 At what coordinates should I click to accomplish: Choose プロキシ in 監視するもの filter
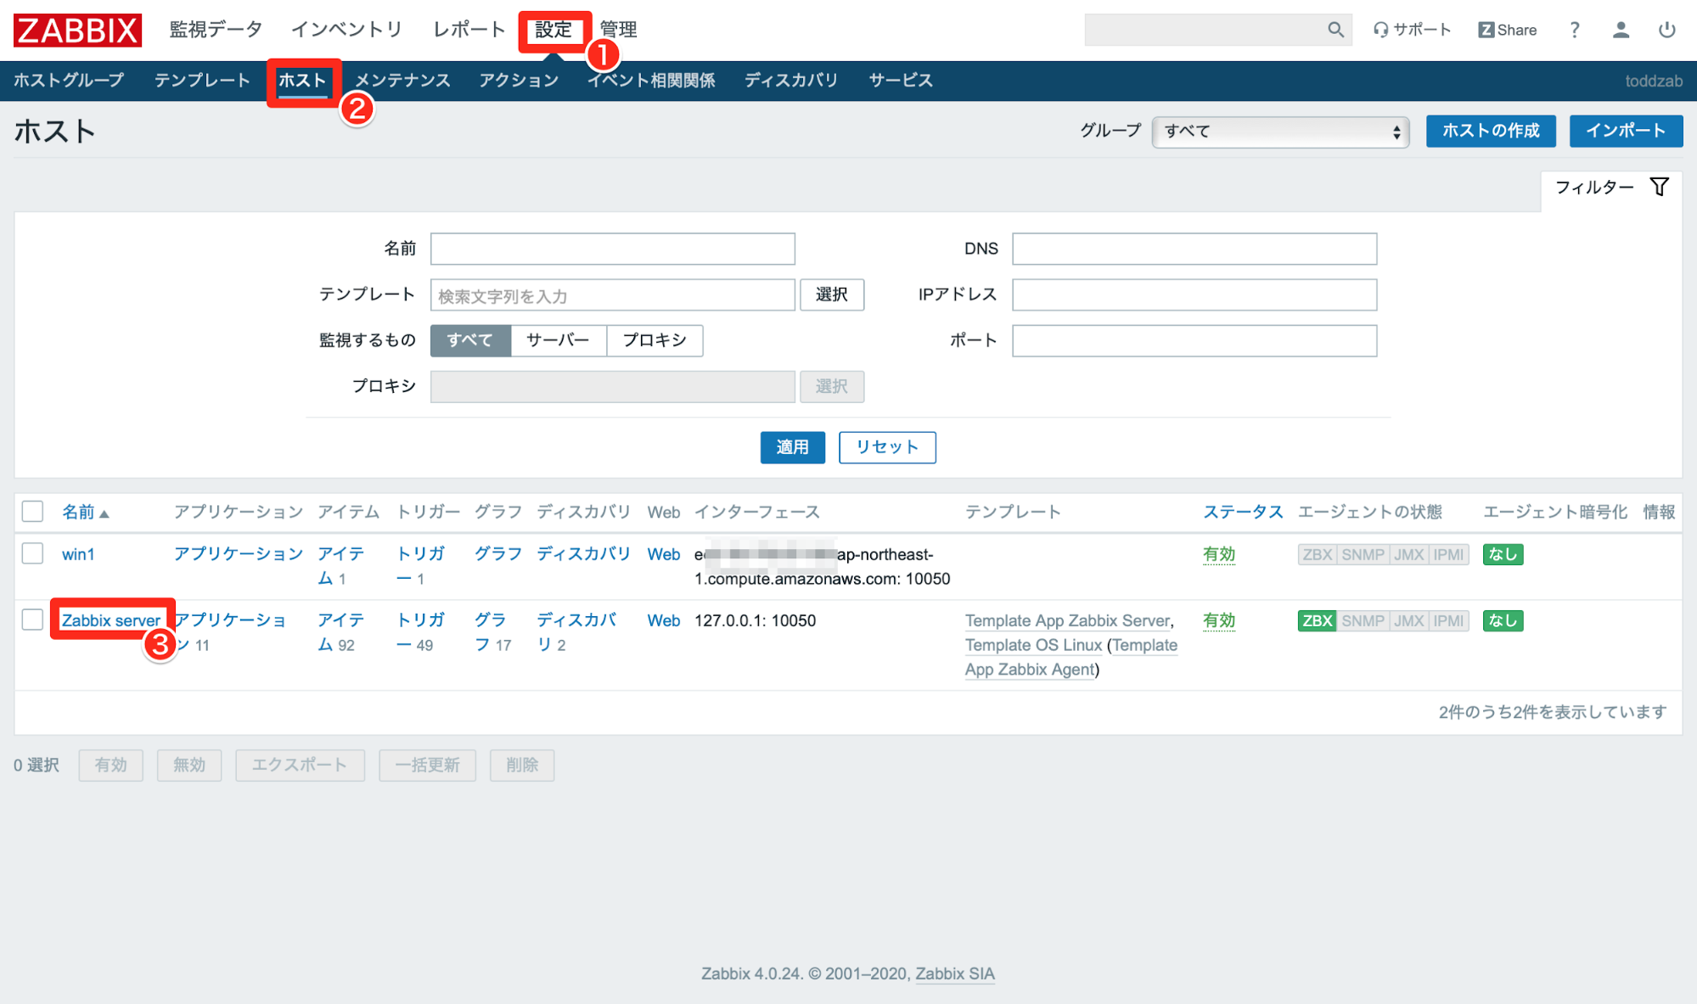tap(655, 340)
